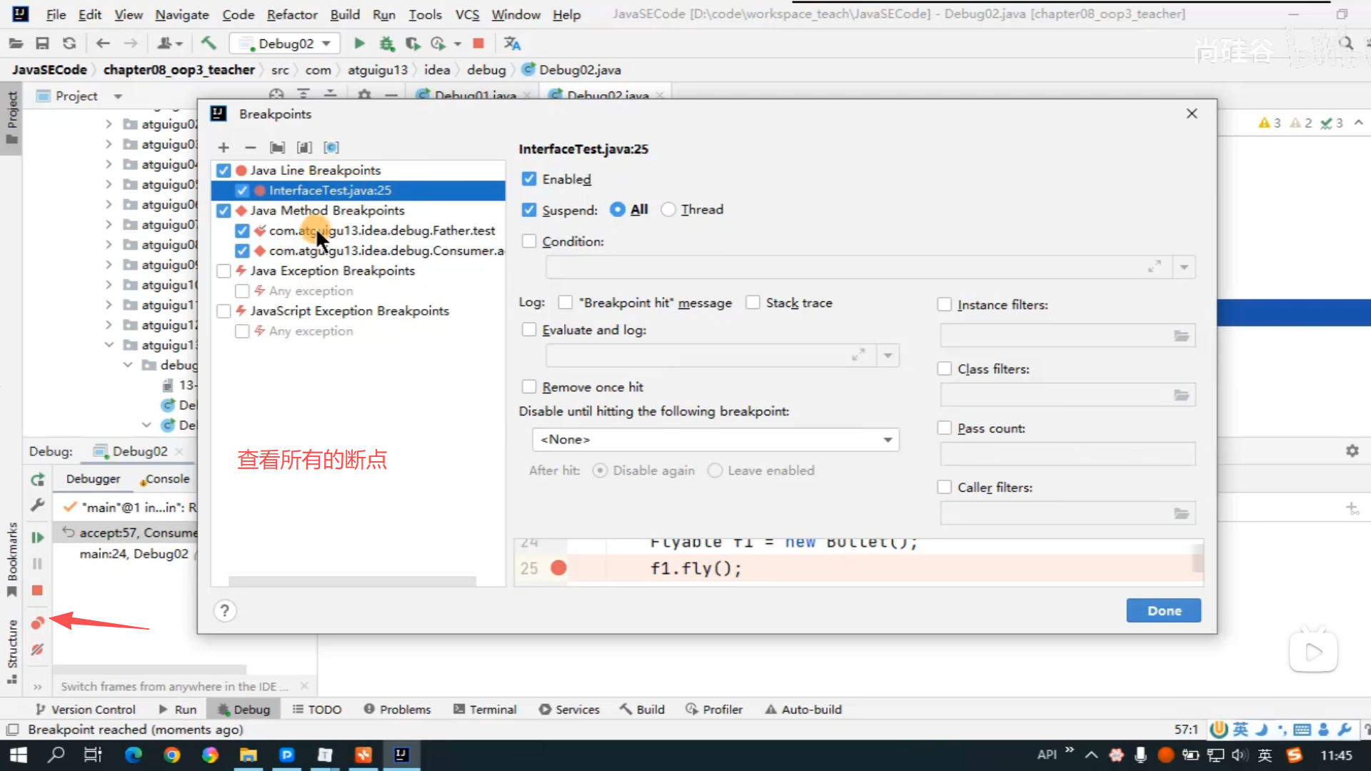Click the Done button
Image resolution: width=1371 pixels, height=771 pixels.
tap(1163, 611)
